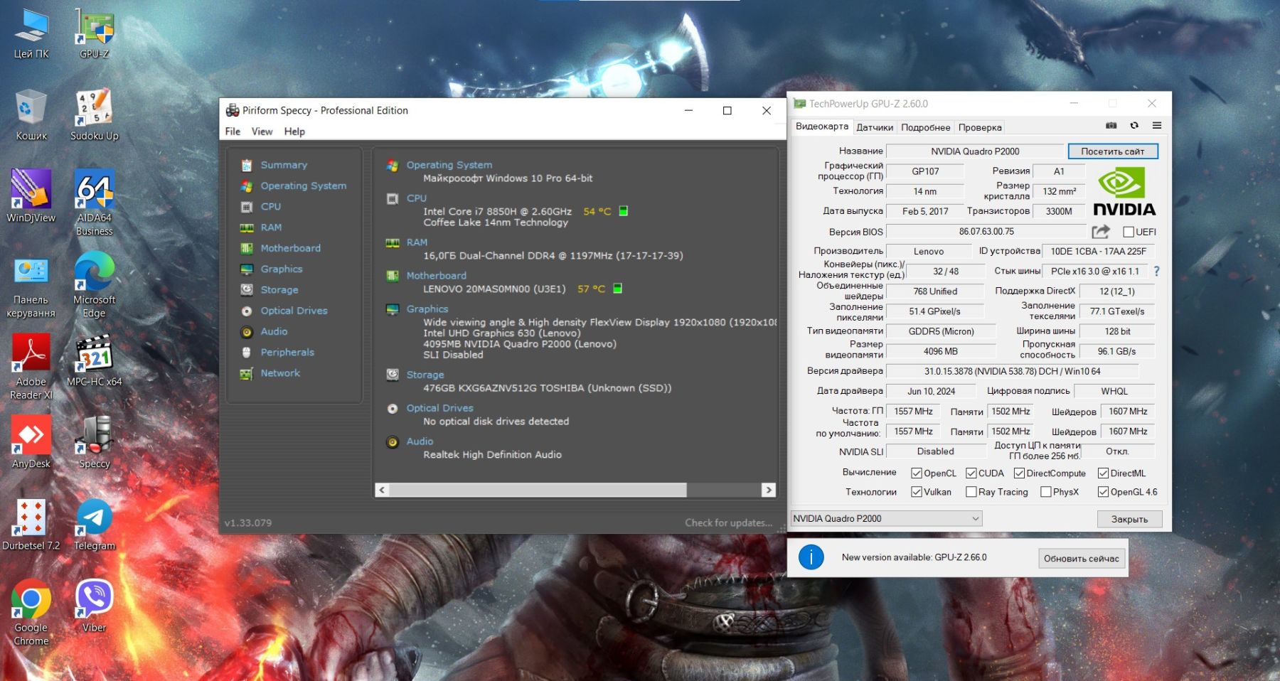Click the Speccy horizontal scrollbar thumb
The width and height of the screenshot is (1280, 681).
538,490
